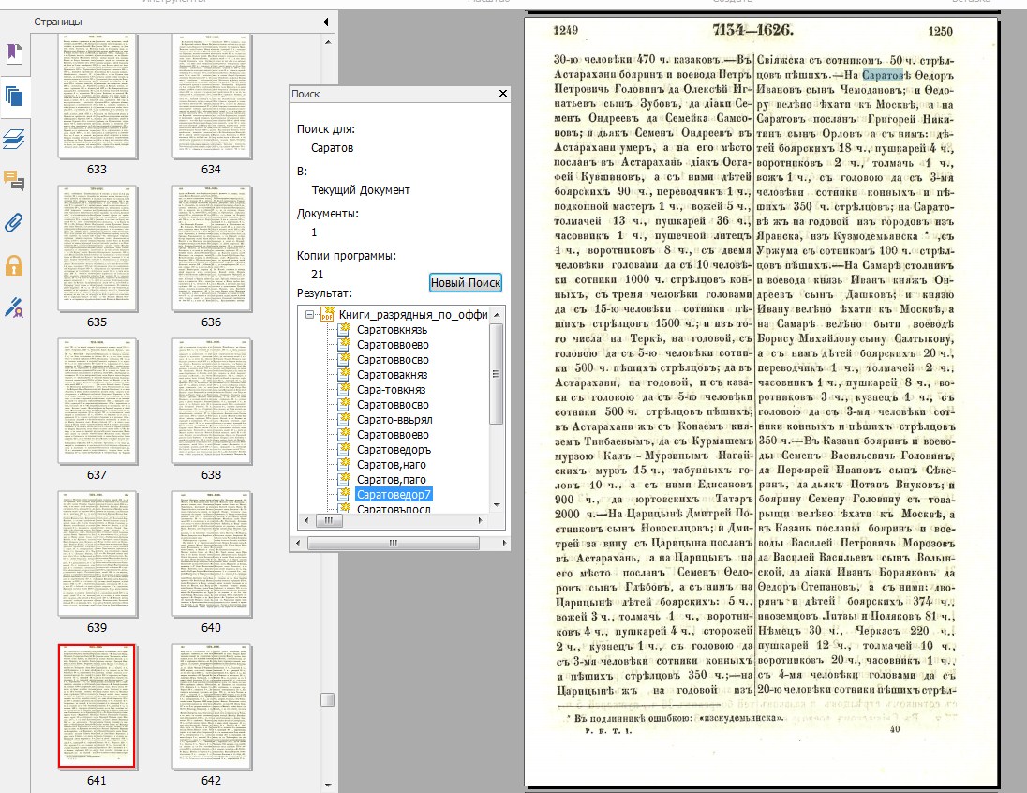Open page 642 thumbnail

click(211, 705)
